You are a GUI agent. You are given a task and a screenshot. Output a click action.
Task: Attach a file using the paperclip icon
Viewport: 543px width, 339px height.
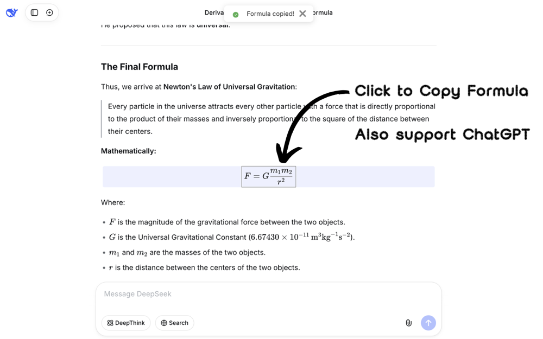[x=408, y=323]
